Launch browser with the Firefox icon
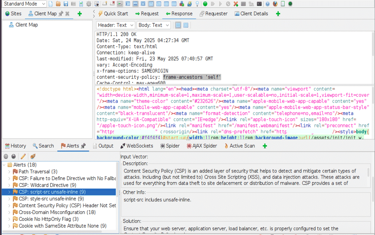The image size is (375, 235). tap(275, 4)
